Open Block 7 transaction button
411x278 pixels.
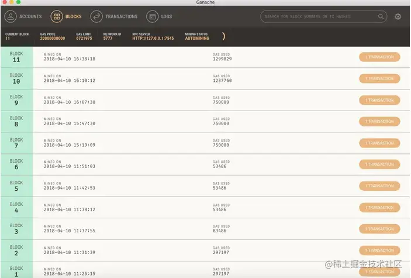379,143
